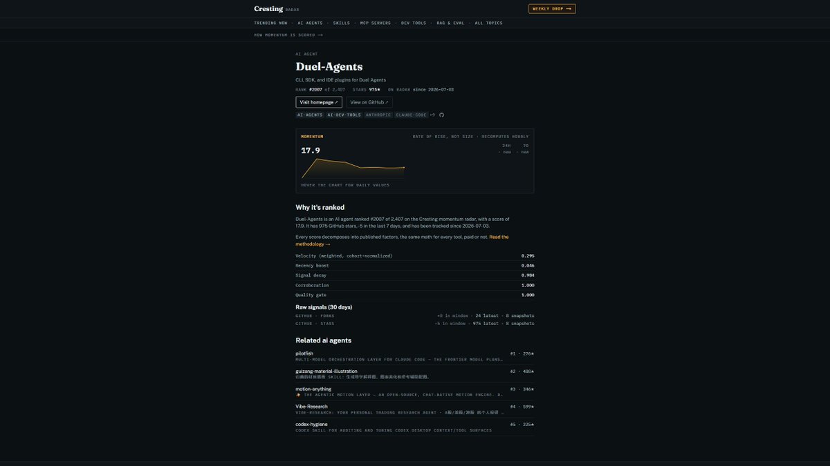Open the MCP Servers nav item
The height and width of the screenshot is (466, 830).
click(x=376, y=23)
